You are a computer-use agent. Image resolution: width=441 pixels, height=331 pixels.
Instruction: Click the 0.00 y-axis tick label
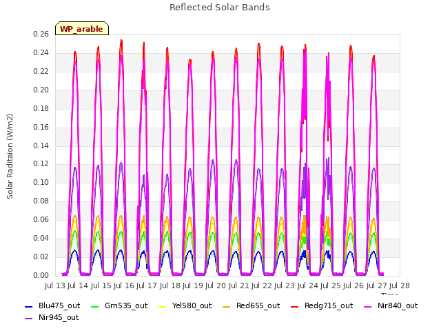41,275
